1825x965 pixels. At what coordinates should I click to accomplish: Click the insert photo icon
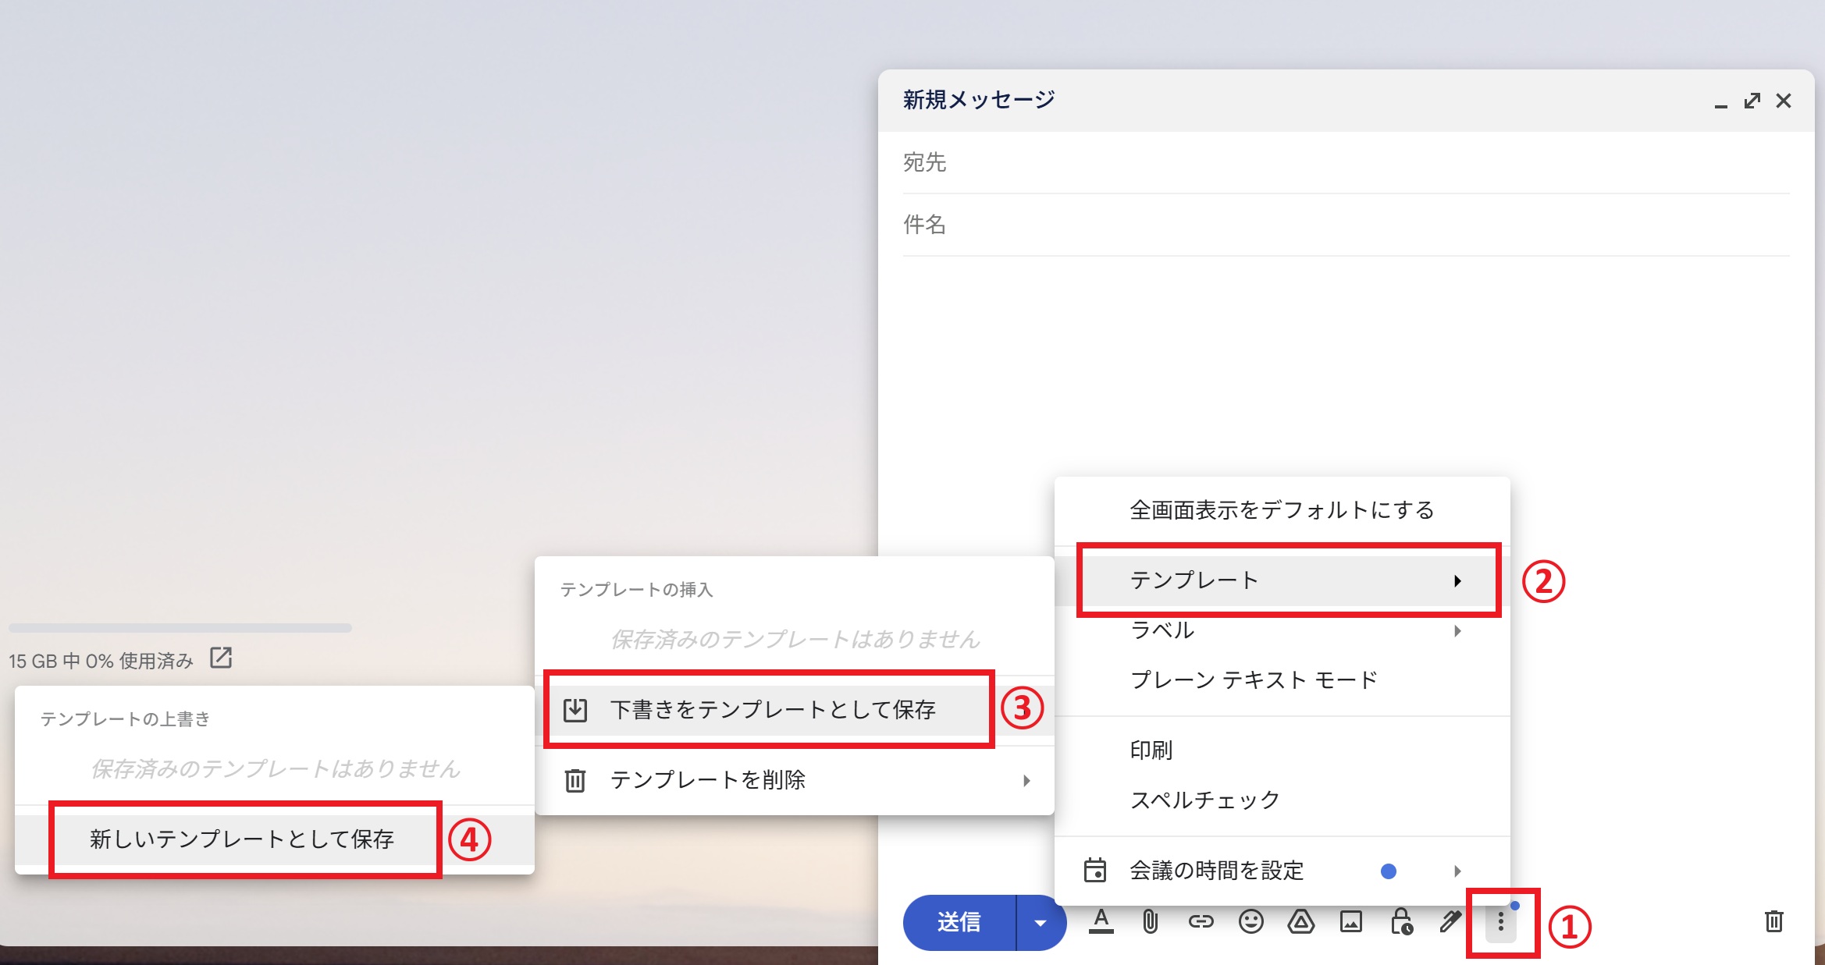point(1350,922)
